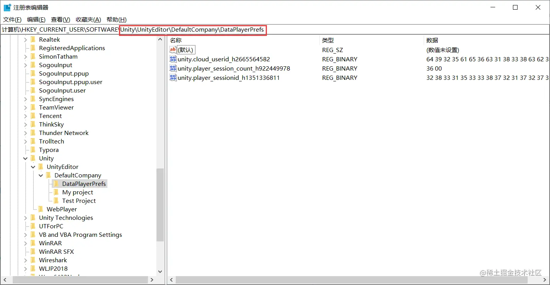The image size is (550, 285).
Task: Expand the SyncEngines key
Action: click(x=25, y=99)
